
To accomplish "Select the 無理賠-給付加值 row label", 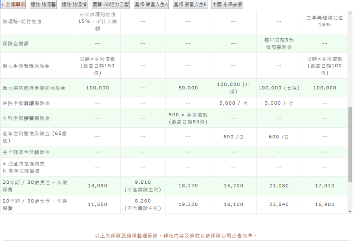I will pos(22,22).
